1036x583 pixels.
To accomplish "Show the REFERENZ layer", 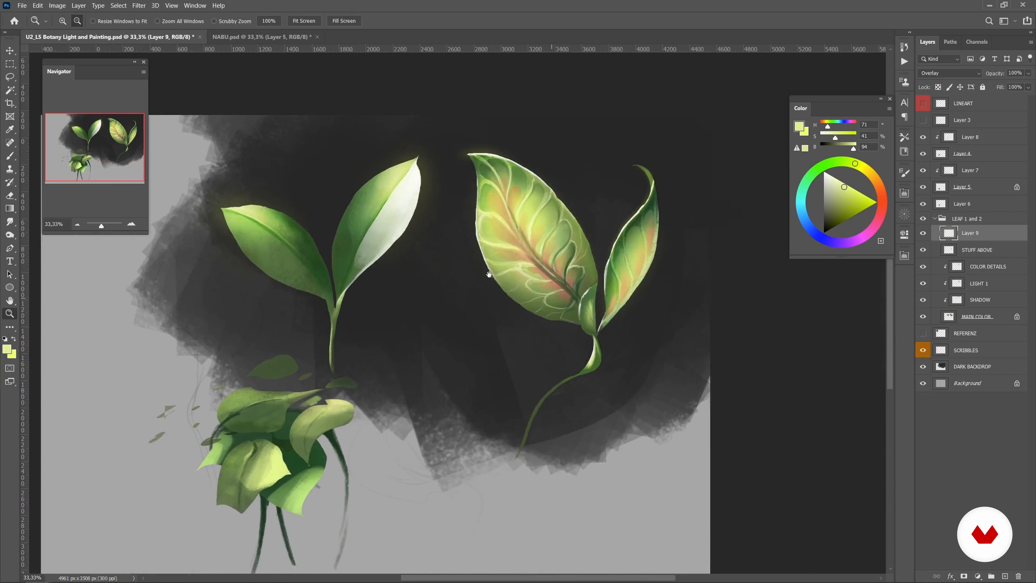I will pos(923,333).
